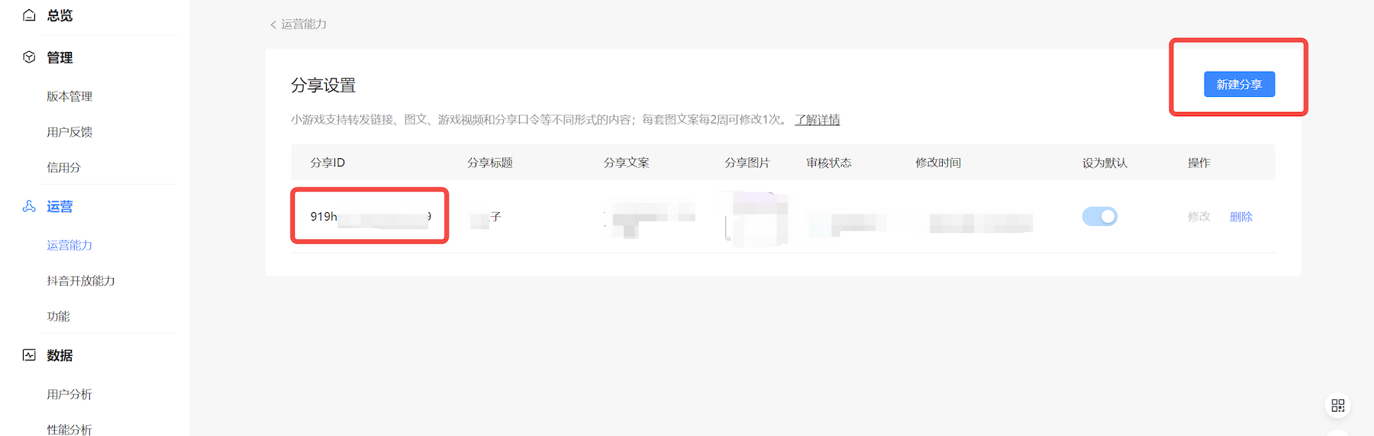Click the 新建分享 button
Image resolution: width=1374 pixels, height=436 pixels.
pos(1239,85)
